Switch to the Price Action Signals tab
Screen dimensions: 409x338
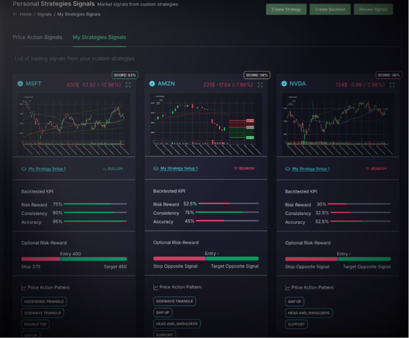click(x=37, y=37)
